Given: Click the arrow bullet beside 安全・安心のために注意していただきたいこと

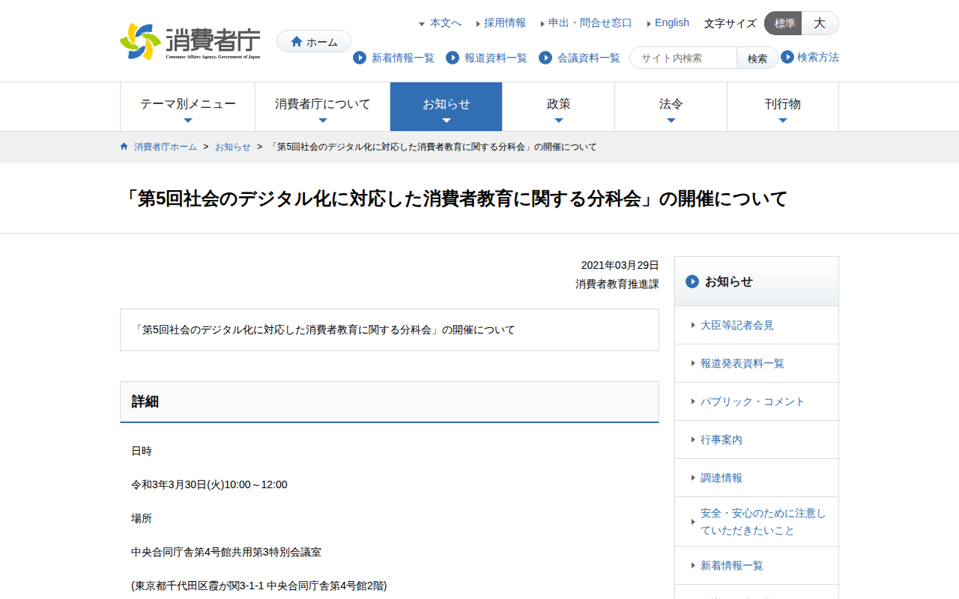Looking at the screenshot, I should pos(693,522).
